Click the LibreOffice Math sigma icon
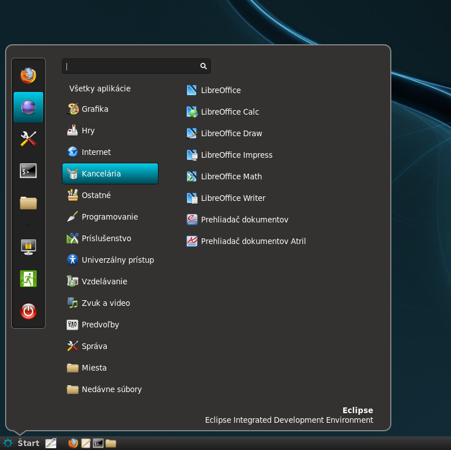 pyautogui.click(x=192, y=176)
